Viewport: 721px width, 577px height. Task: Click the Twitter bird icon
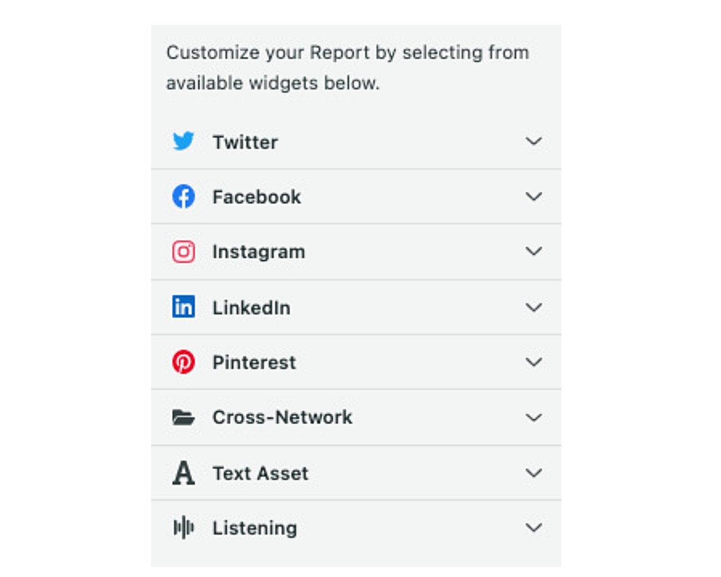(183, 142)
